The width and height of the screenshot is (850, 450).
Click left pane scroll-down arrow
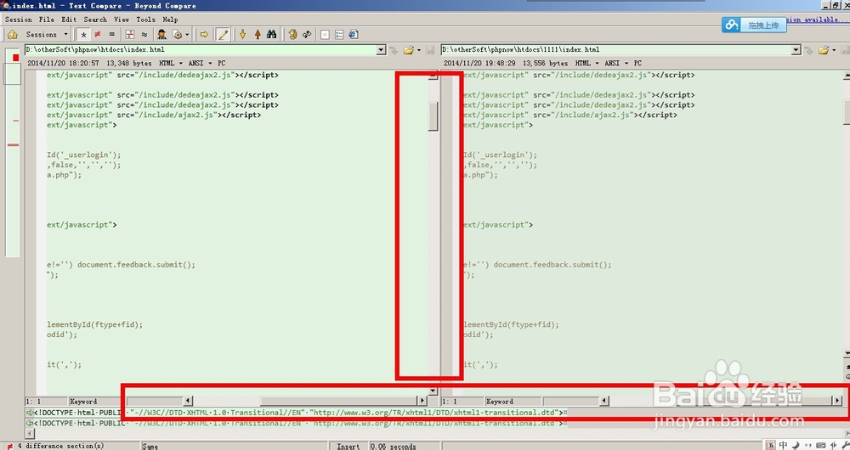(433, 391)
